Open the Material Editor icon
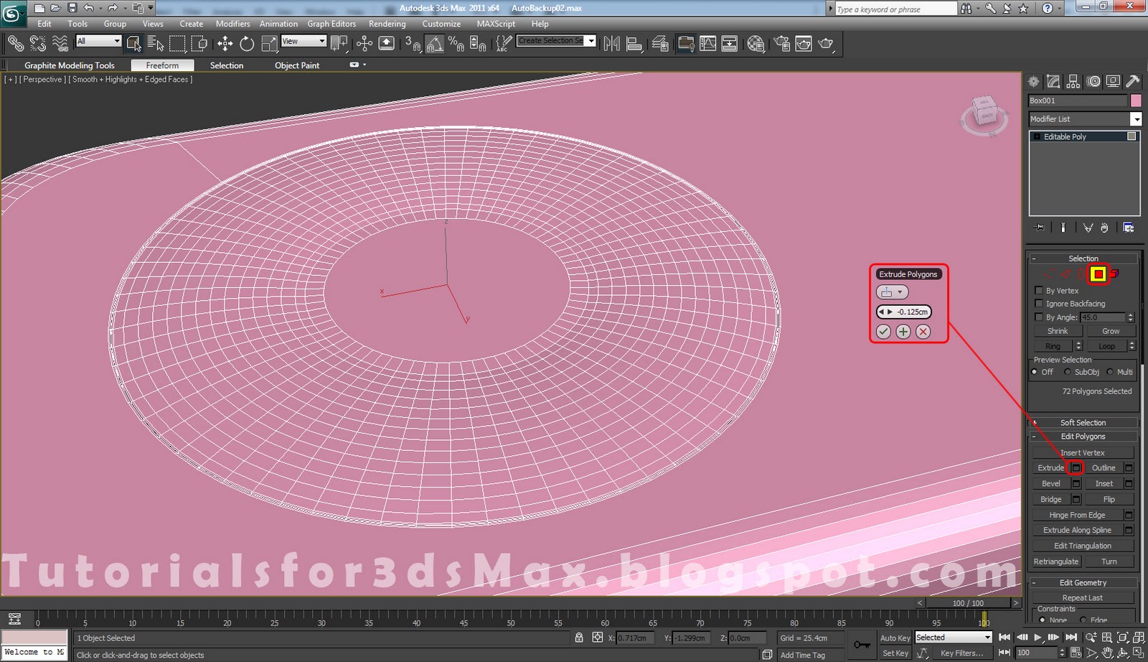The image size is (1148, 662). [x=755, y=44]
